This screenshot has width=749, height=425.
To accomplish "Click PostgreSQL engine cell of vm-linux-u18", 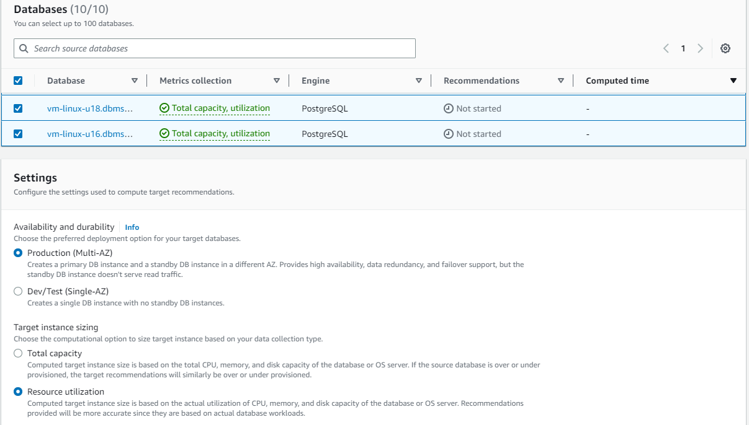I will (x=325, y=108).
